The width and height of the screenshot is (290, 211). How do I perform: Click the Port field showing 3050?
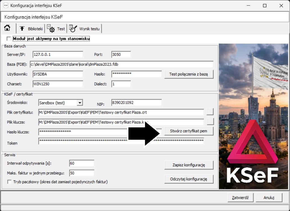[x=121, y=54]
